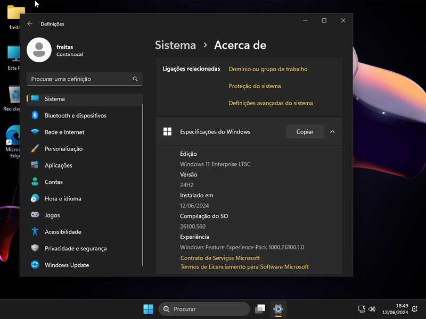Click the 24H2 version value
The image size is (426, 319).
point(187,185)
